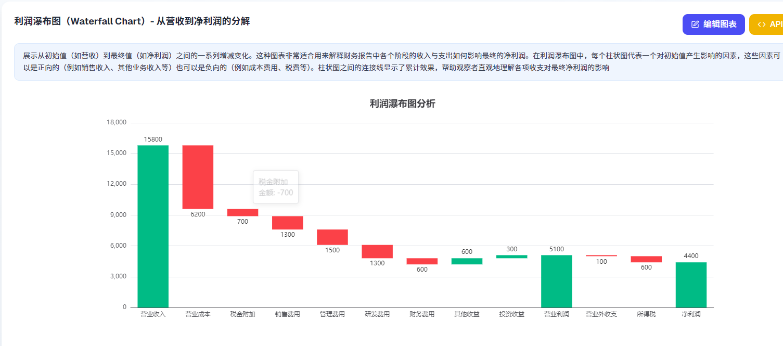Click the 研发费用 axis label
The width and height of the screenshot is (783, 346).
(x=377, y=314)
